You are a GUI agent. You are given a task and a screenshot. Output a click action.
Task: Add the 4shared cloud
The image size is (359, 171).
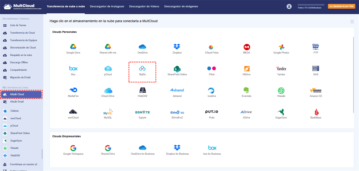coord(177,93)
